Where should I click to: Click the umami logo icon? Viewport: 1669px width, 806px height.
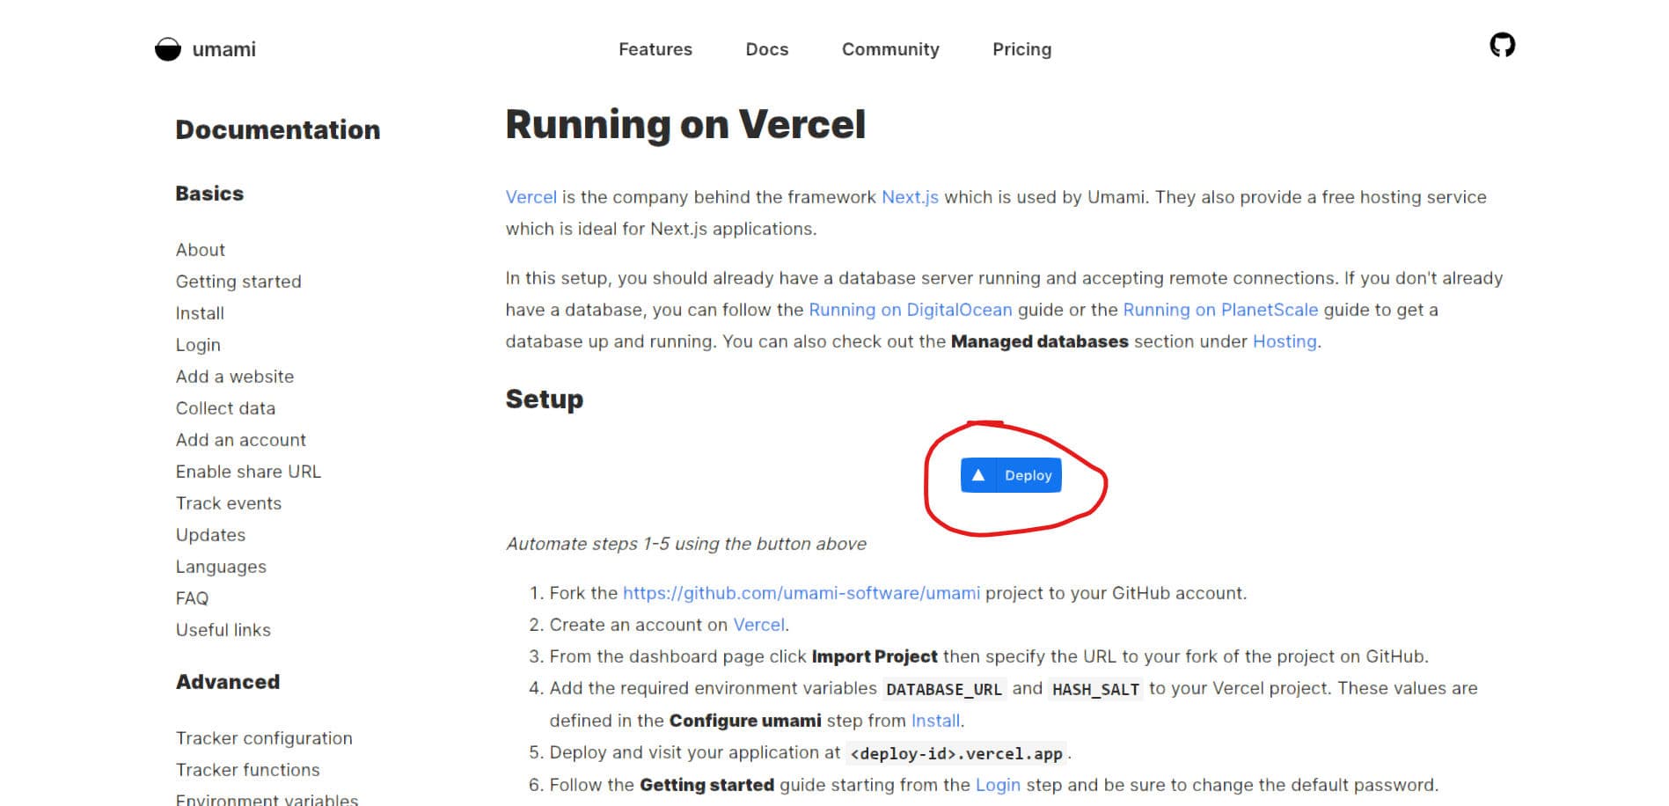coord(167,49)
